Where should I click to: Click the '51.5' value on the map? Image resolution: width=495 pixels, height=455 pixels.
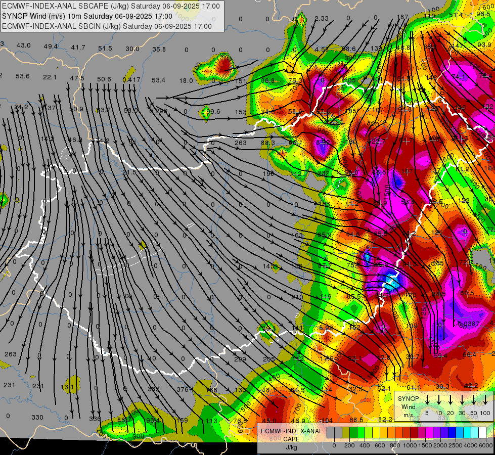coord(105,48)
